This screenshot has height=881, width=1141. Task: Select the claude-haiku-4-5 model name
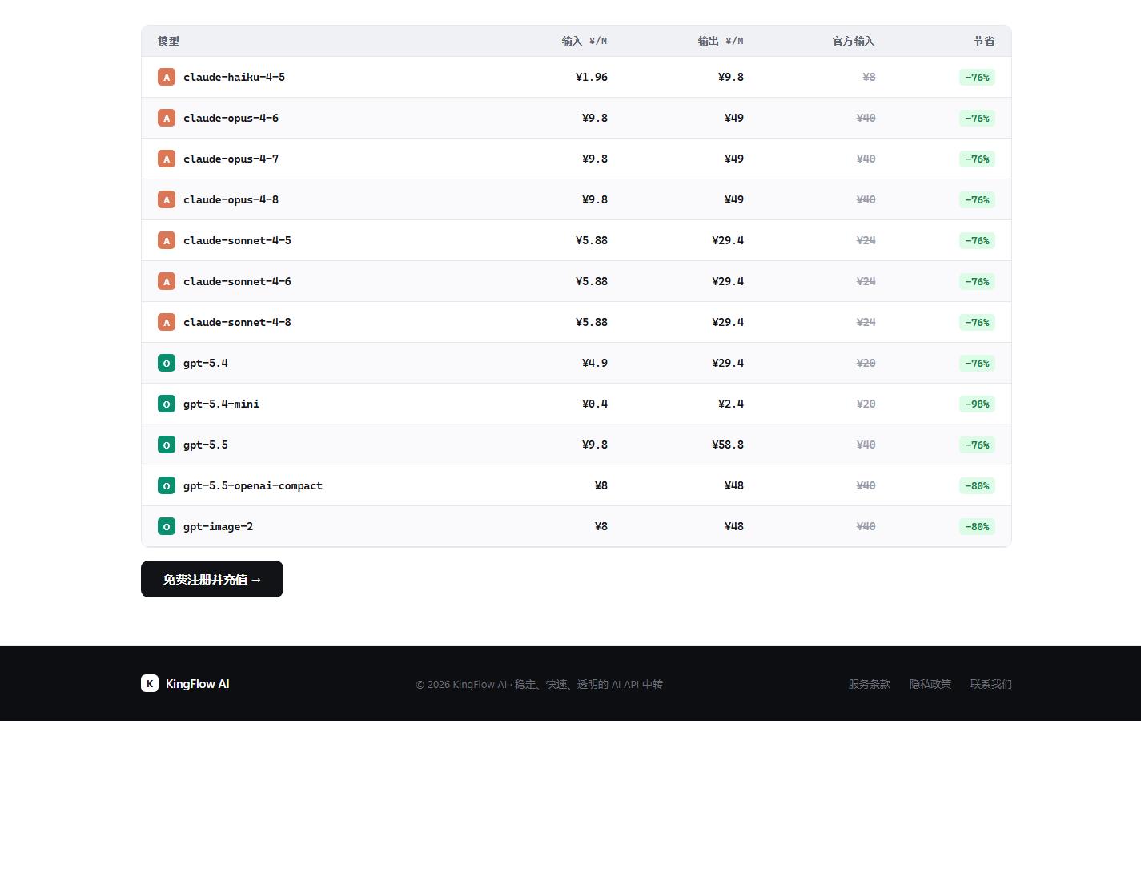pyautogui.click(x=234, y=77)
